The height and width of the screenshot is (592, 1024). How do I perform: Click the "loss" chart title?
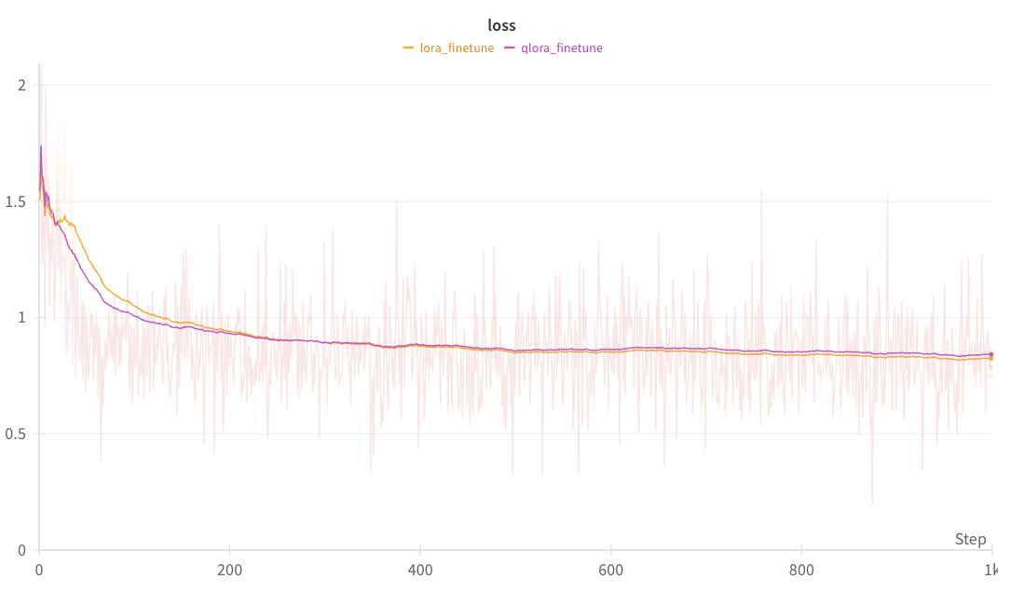[x=501, y=26]
